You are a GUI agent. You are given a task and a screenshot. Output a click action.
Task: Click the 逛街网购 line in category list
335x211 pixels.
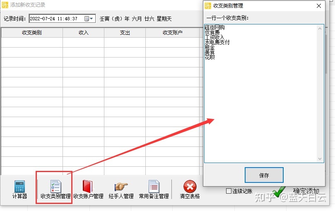coord(215,27)
